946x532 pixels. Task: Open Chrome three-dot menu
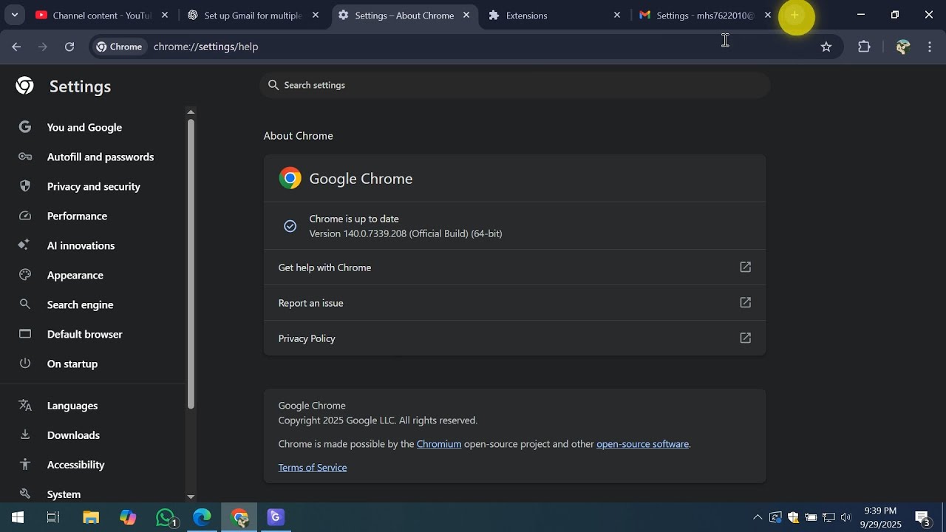tap(930, 47)
